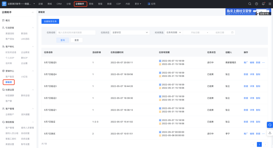
Task: Click the 应用 apps grid icon
Action: click(x=149, y=4)
